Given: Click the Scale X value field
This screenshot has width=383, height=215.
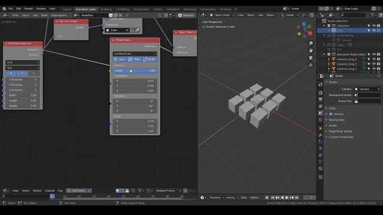Looking at the screenshot, I should point(135,121).
